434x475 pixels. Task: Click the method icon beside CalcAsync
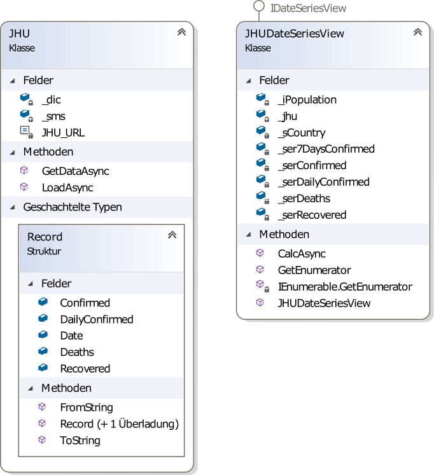point(260,253)
